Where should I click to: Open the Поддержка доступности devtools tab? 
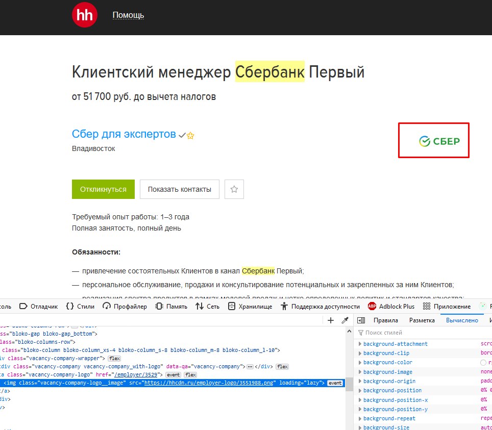pyautogui.click(x=320, y=307)
